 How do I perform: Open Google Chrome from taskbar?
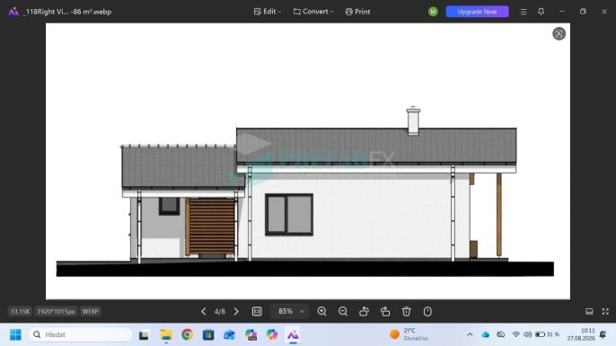point(188,334)
